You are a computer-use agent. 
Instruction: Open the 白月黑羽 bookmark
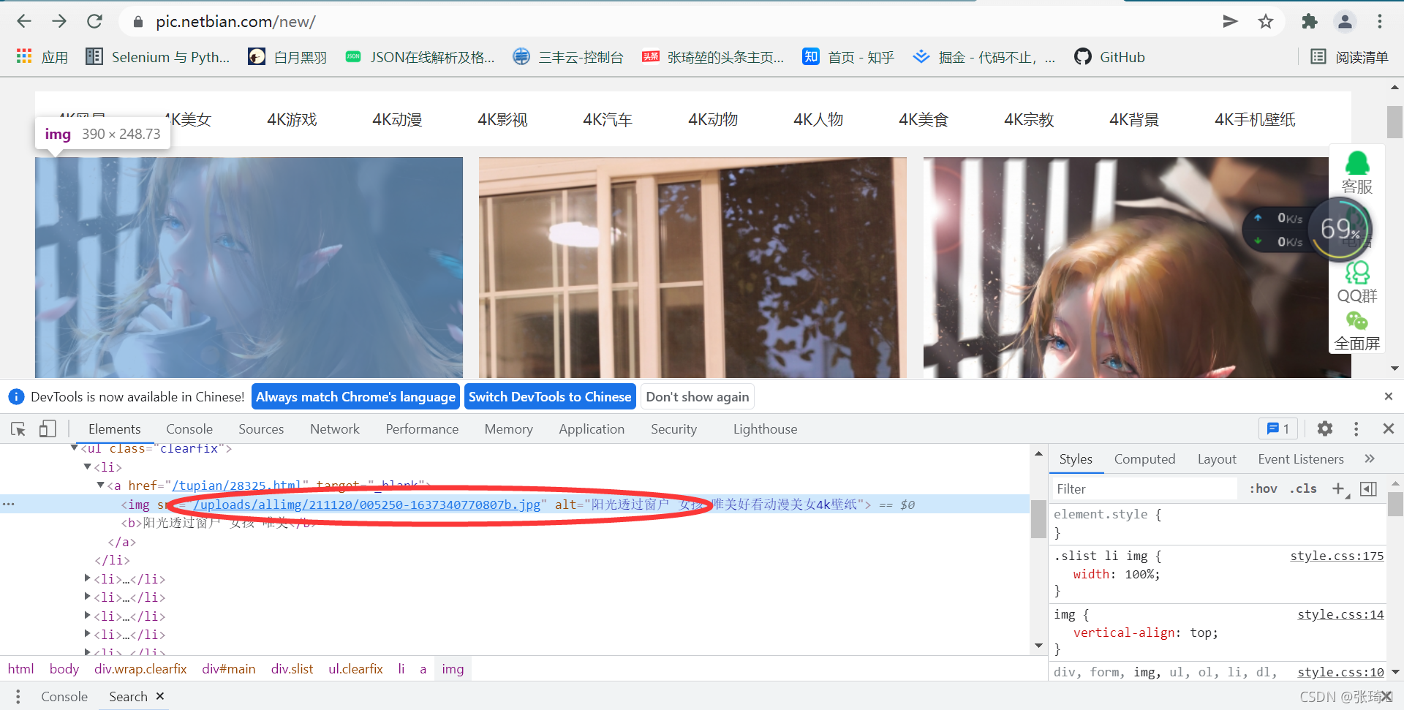point(287,57)
